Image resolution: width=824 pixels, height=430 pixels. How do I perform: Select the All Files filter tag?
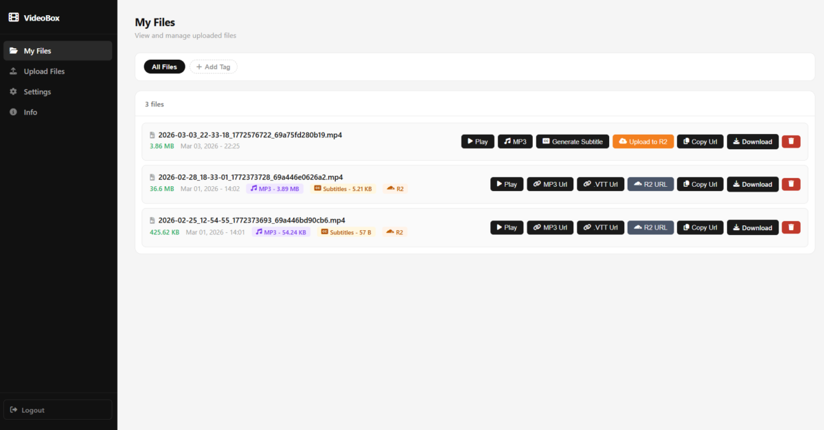(x=164, y=67)
